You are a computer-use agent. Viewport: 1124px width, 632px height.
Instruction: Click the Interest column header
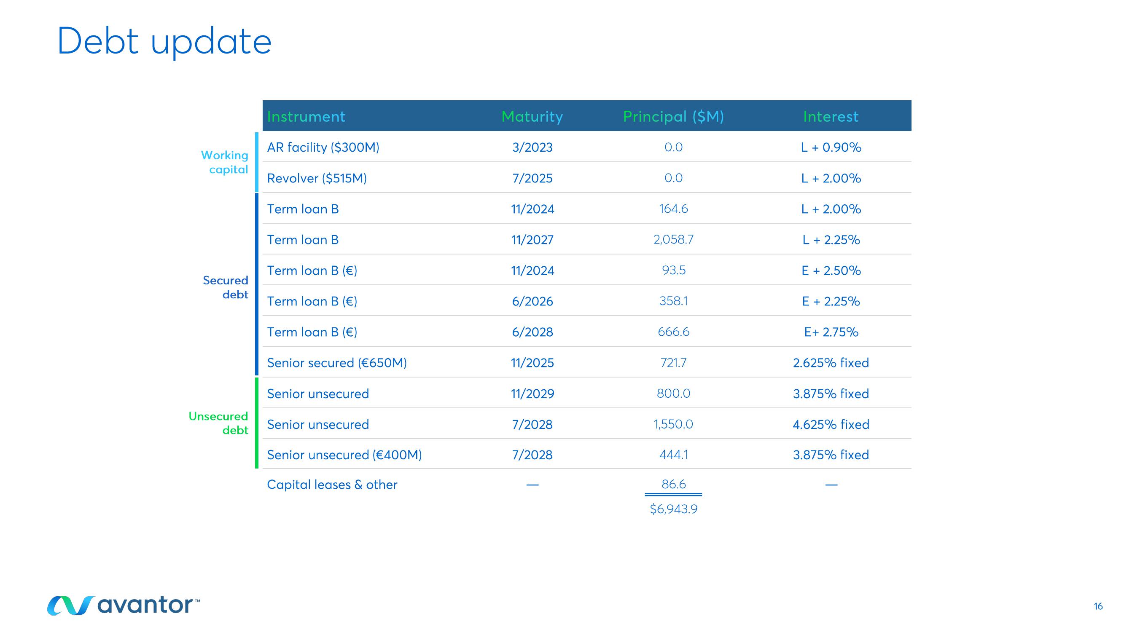831,116
